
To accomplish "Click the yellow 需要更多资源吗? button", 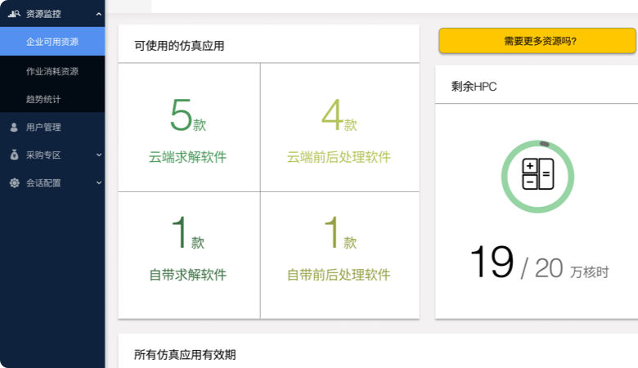I will click(537, 41).
